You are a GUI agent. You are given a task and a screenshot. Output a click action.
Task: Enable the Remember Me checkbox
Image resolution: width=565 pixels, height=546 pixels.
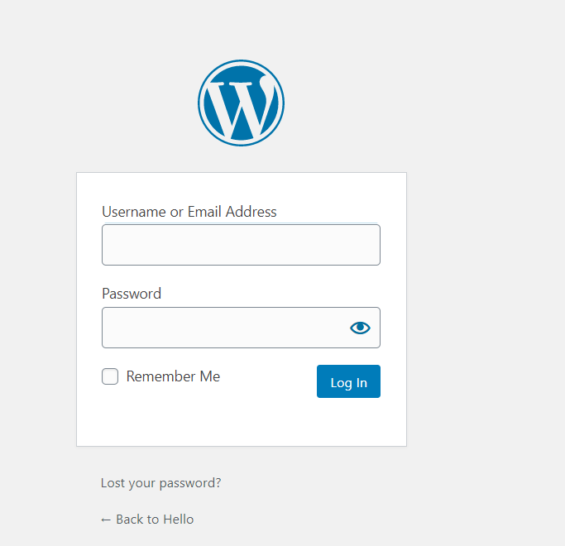tap(110, 376)
